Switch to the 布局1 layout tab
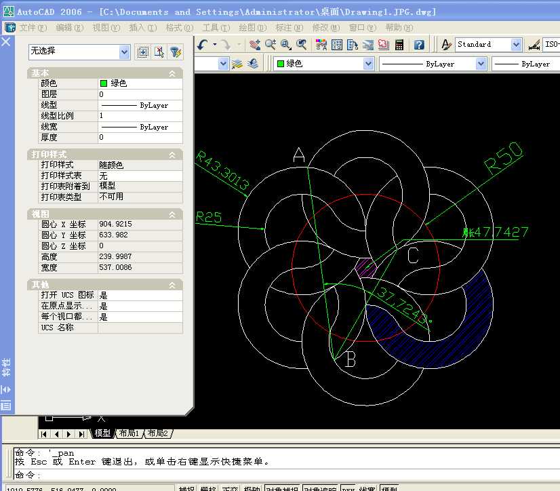This screenshot has height=491, width=560. coord(129,433)
